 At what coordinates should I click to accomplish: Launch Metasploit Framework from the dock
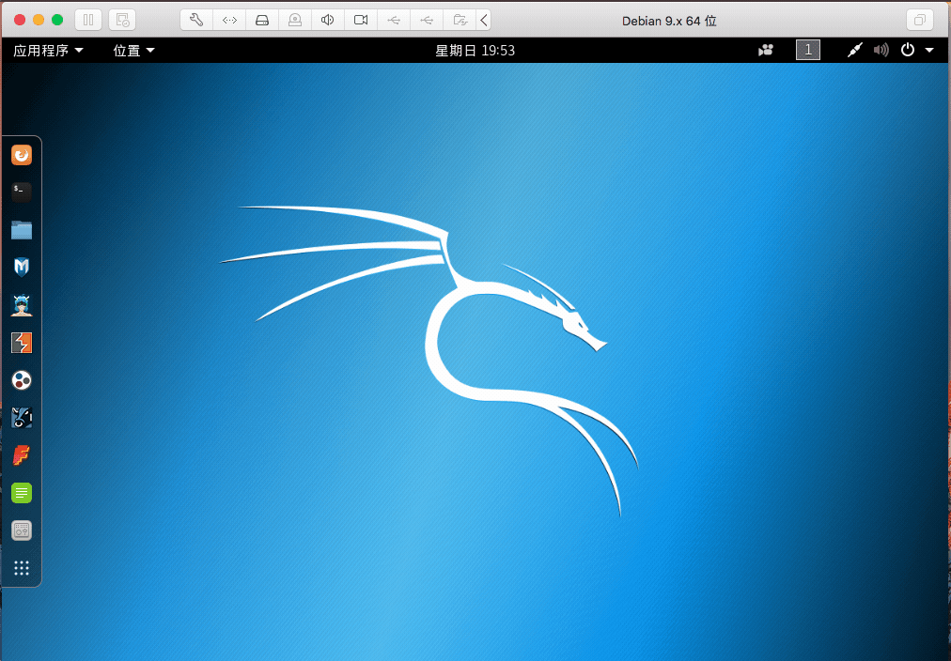coord(22,268)
